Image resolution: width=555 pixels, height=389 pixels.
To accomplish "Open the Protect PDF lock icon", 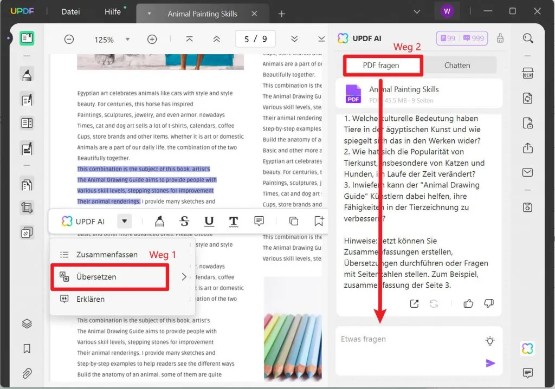I will (x=528, y=123).
